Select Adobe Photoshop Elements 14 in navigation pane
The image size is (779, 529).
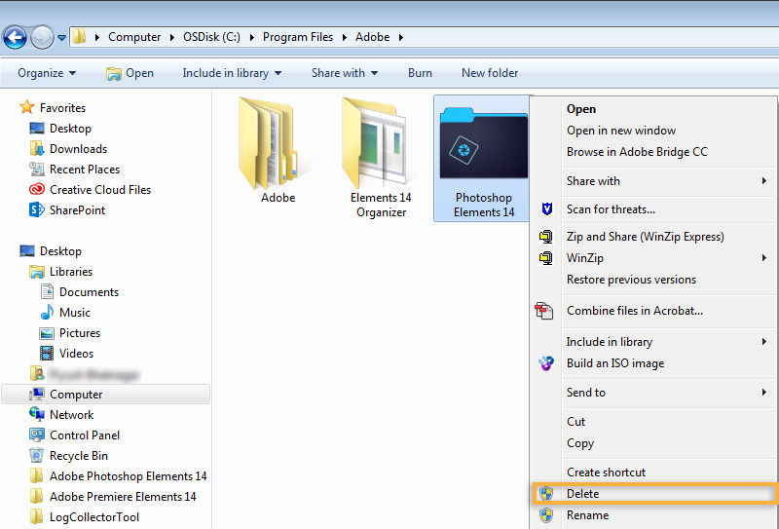118,476
